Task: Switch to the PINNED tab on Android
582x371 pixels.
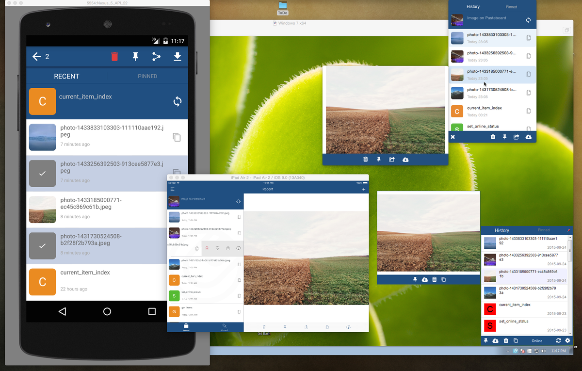Action: 147,76
